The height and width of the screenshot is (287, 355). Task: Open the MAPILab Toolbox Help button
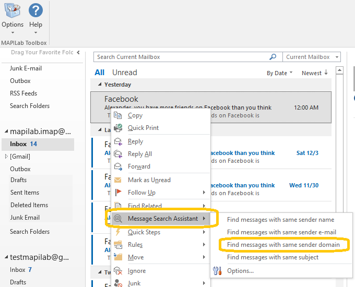[35, 19]
